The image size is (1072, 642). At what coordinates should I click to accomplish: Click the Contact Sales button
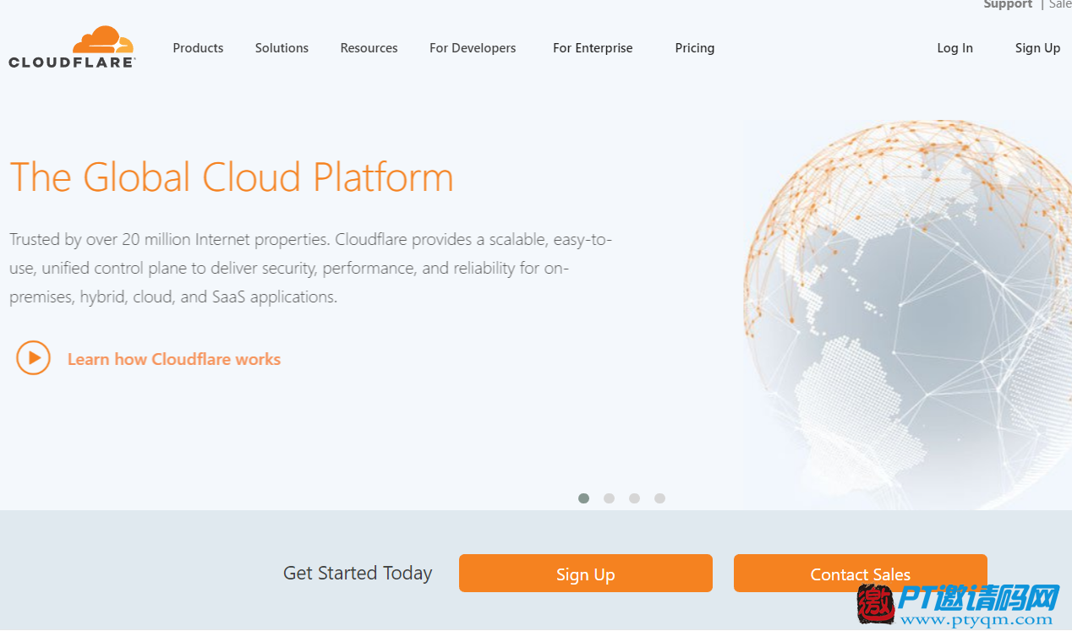point(860,574)
